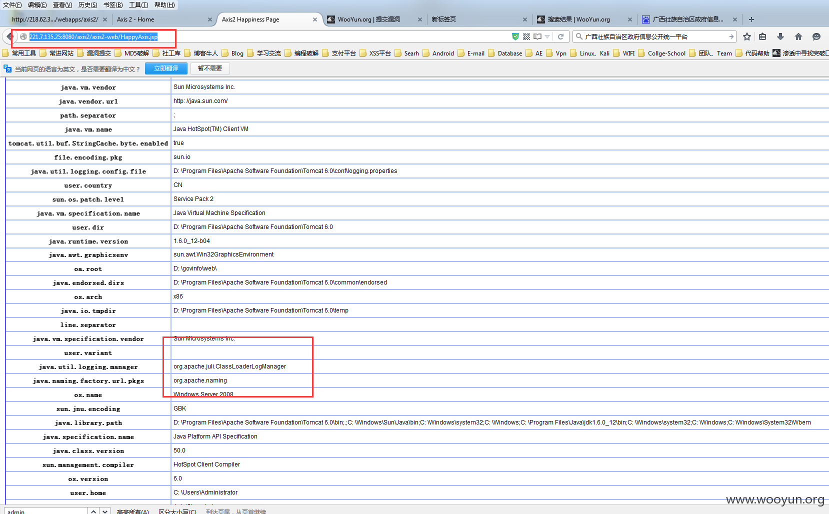Click the green security shield icon
This screenshot has height=514, width=829.
pyautogui.click(x=515, y=36)
